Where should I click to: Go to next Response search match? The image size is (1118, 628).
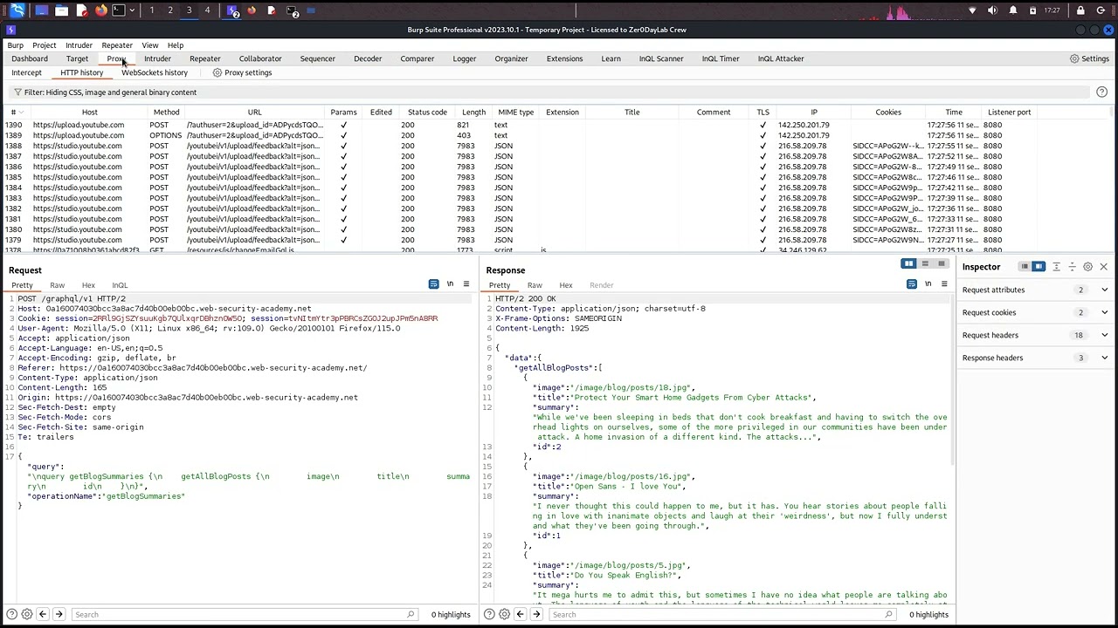point(536,614)
